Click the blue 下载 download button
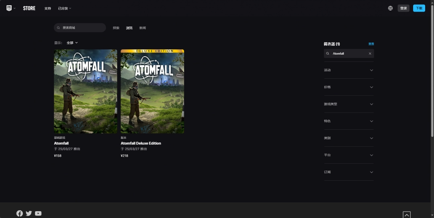Screen dimensions: 434x218 419,8
